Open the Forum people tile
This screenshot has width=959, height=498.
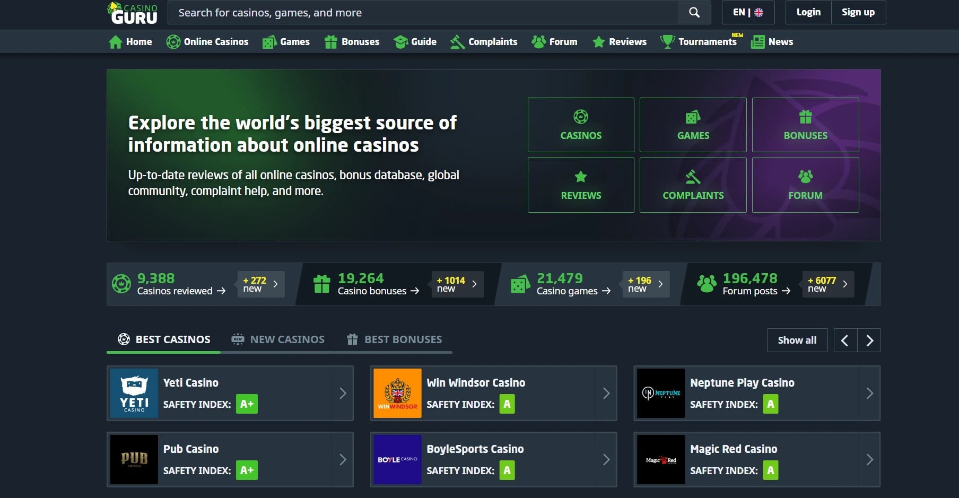[805, 185]
